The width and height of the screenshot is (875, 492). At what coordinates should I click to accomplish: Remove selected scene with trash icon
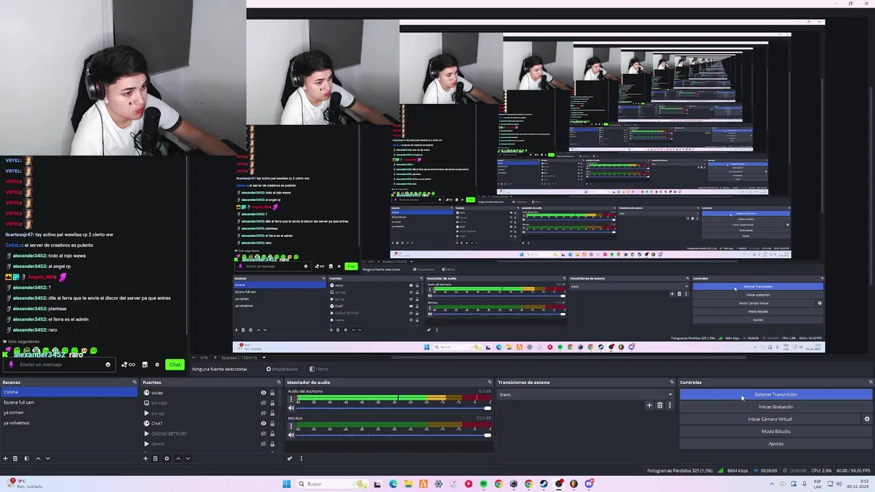click(x=16, y=459)
